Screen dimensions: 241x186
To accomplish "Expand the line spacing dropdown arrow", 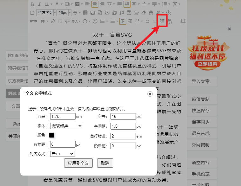I will click(169, 4).
